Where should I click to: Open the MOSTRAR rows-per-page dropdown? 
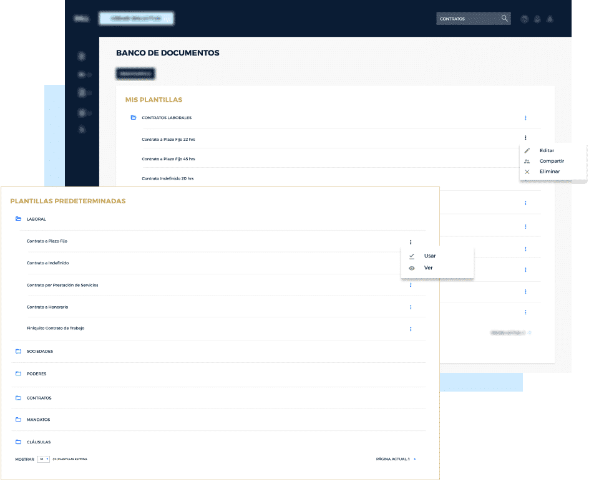click(43, 459)
